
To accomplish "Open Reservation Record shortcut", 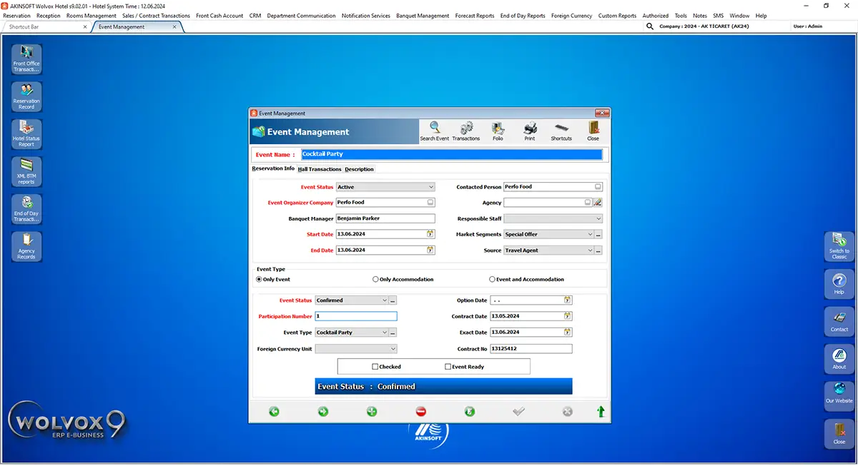I will point(26,97).
